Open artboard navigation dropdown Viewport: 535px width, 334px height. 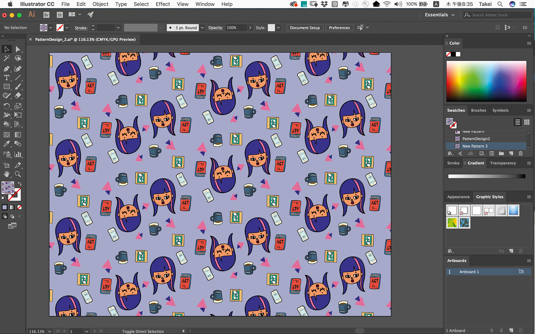pos(87,331)
